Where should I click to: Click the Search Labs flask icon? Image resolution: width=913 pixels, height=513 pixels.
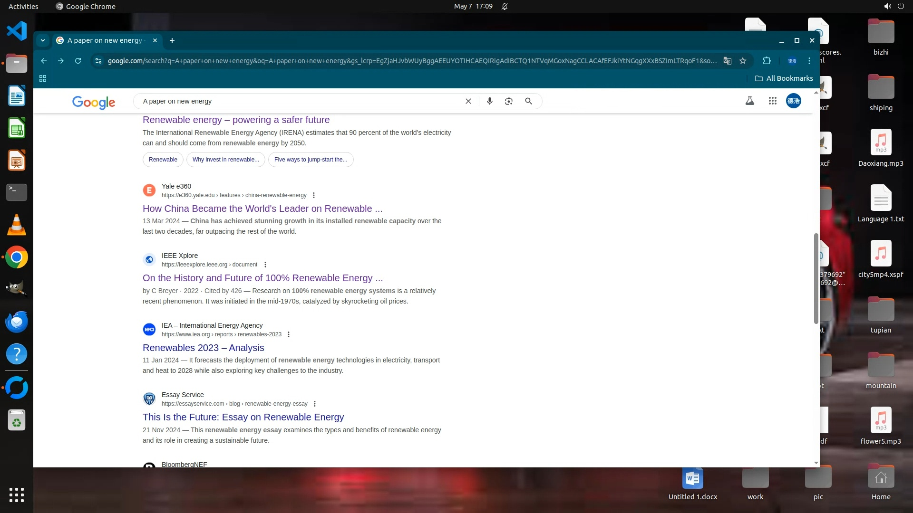pos(749,101)
